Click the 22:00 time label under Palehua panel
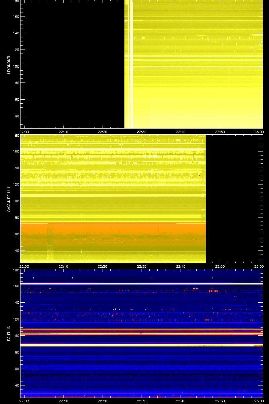This screenshot has height=404, width=269. 24,401
